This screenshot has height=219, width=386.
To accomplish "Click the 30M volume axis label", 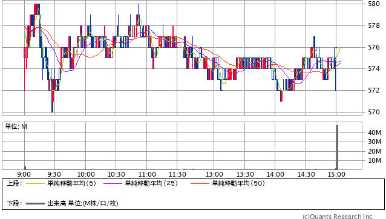I will [x=375, y=142].
